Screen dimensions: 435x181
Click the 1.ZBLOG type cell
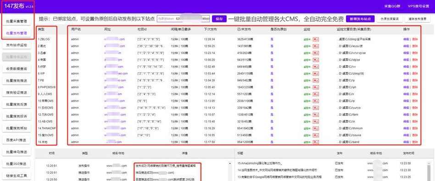(44, 39)
